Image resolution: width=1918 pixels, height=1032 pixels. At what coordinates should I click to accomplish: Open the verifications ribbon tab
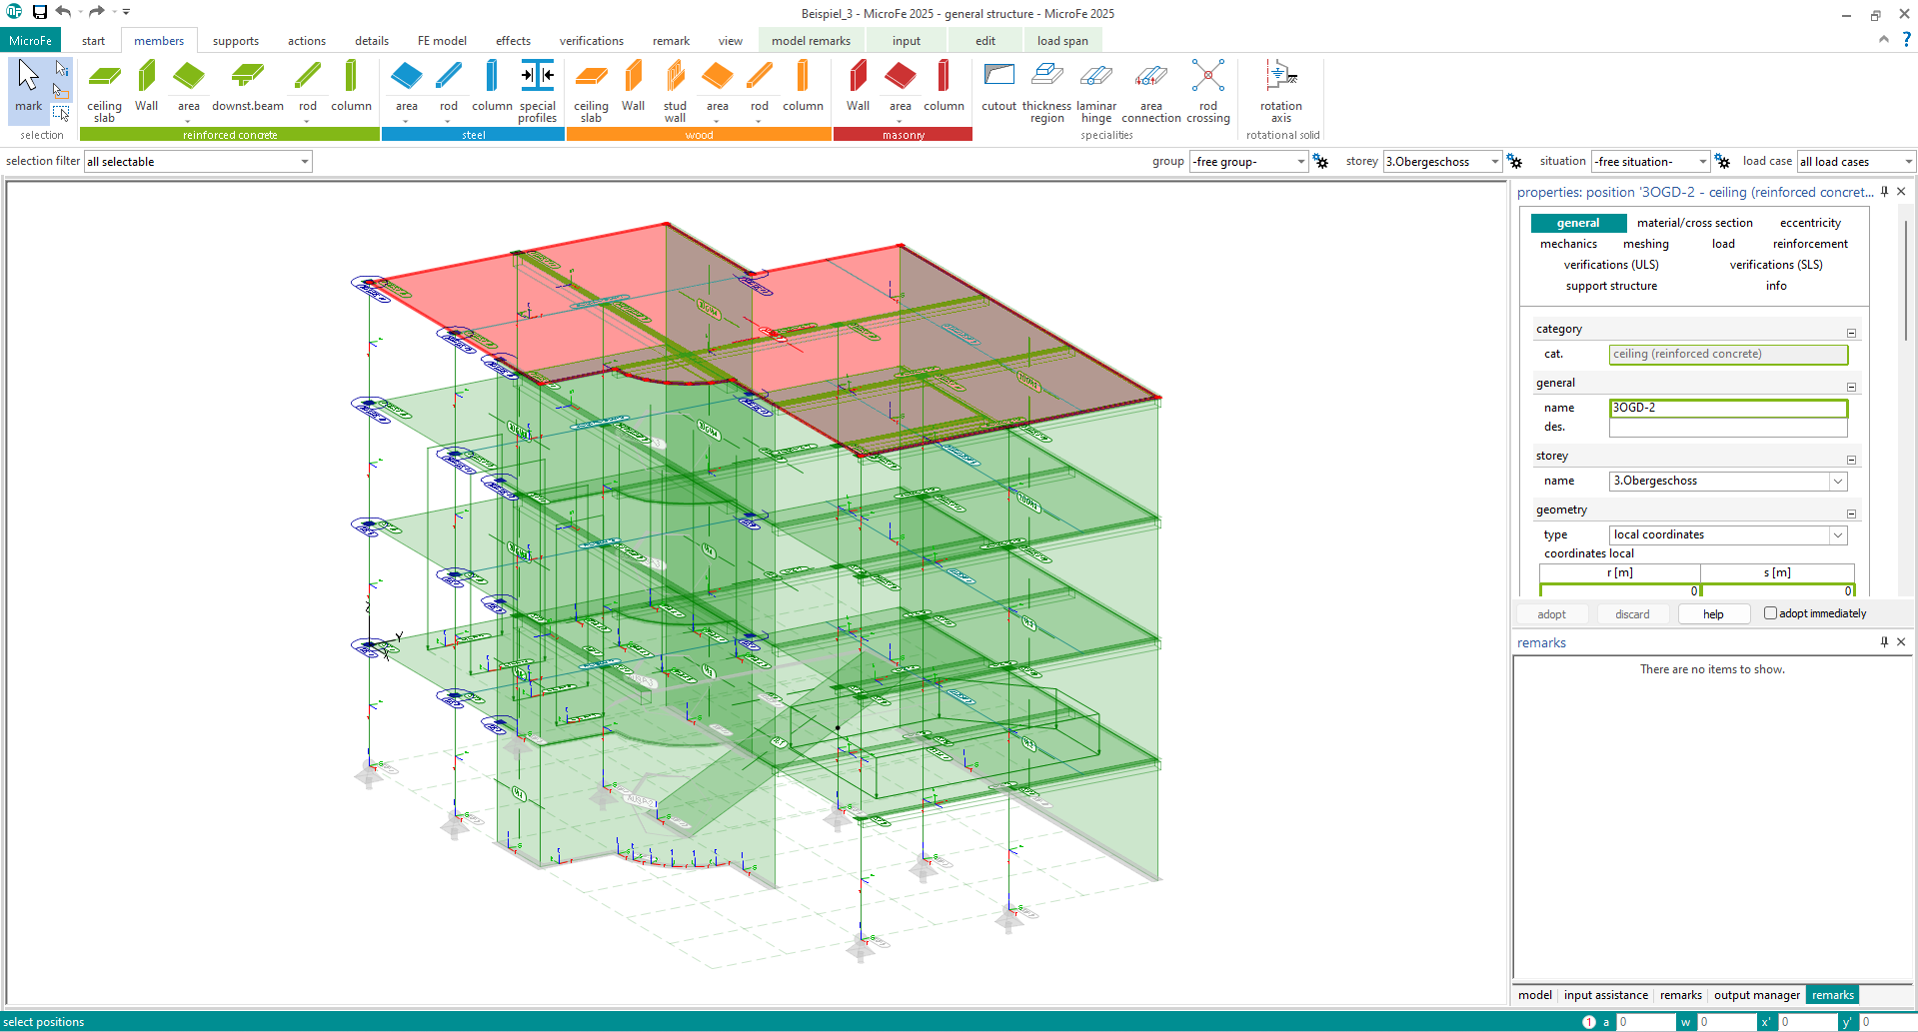591,41
